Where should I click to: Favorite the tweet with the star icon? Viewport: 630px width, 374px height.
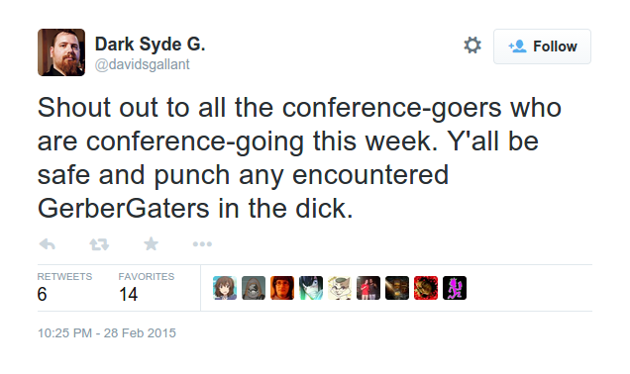click(152, 243)
